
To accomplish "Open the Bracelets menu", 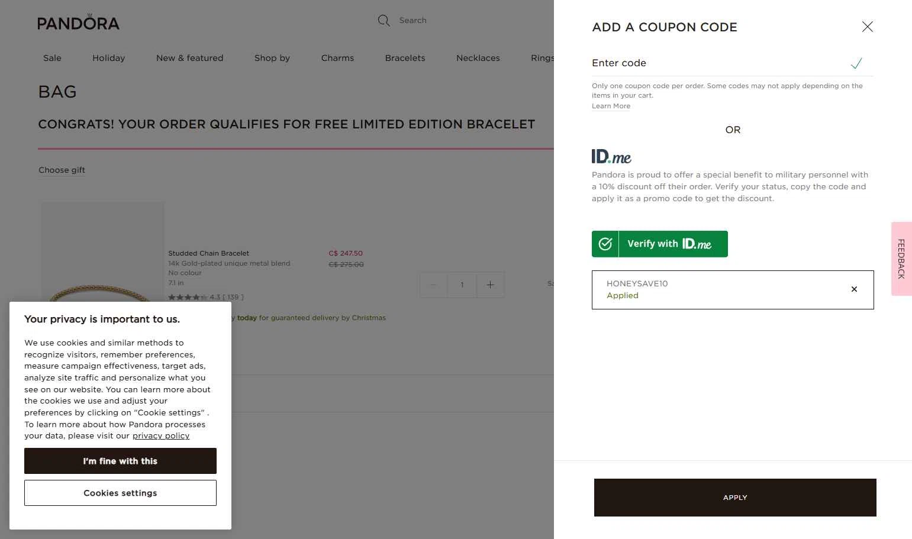I will click(405, 58).
